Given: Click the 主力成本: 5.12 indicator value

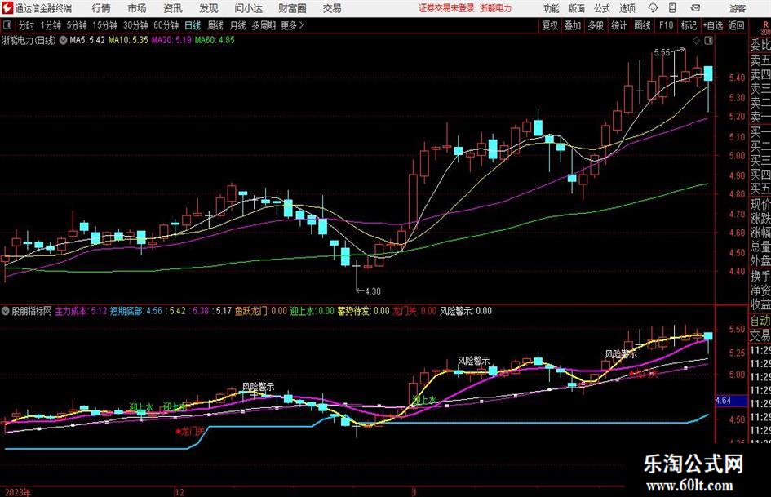Looking at the screenshot, I should click(x=81, y=311).
